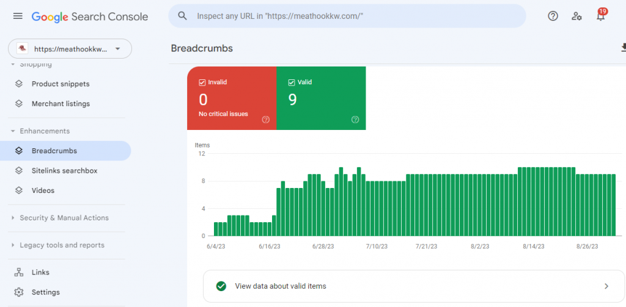This screenshot has width=626, height=307.
Task: Open the users and permissions icon
Action: (576, 16)
